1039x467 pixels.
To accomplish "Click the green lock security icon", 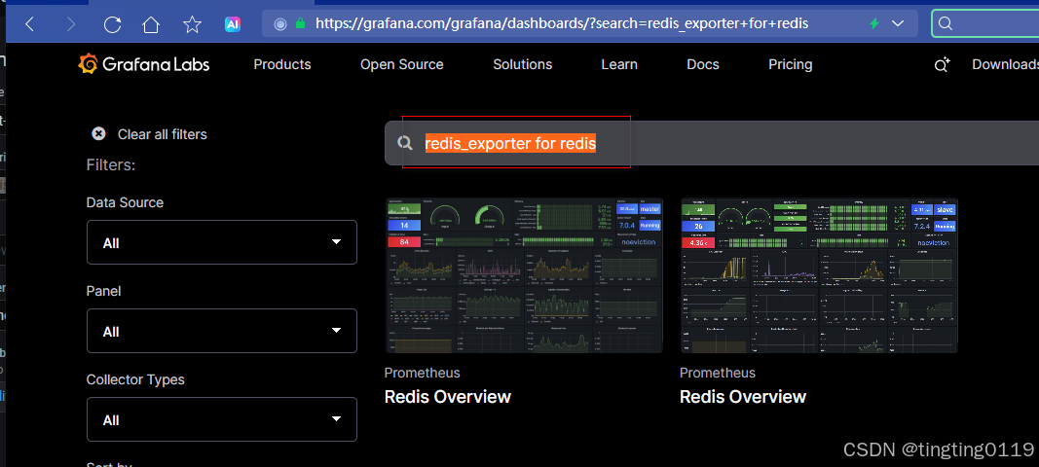I will (300, 24).
